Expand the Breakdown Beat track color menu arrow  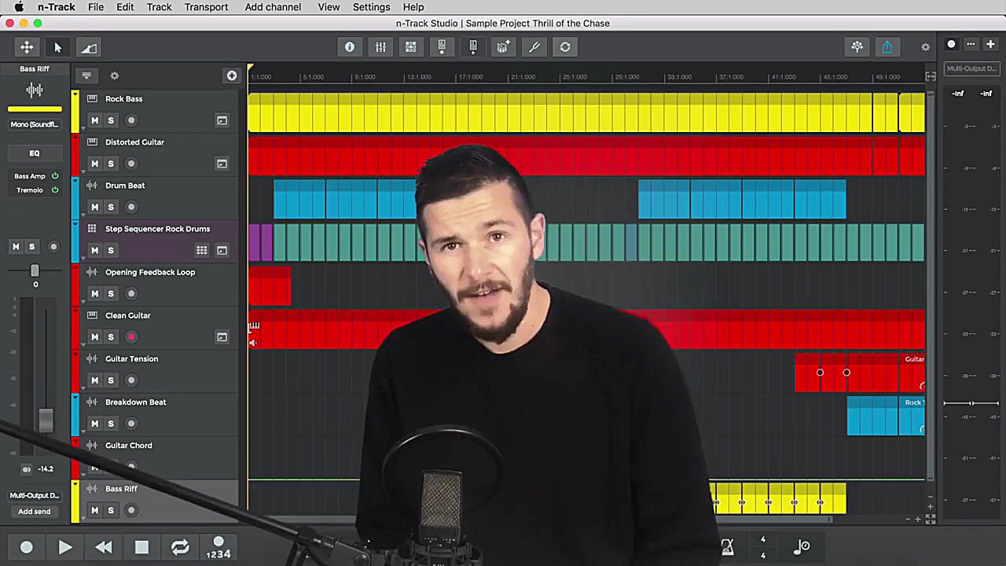[x=75, y=397]
